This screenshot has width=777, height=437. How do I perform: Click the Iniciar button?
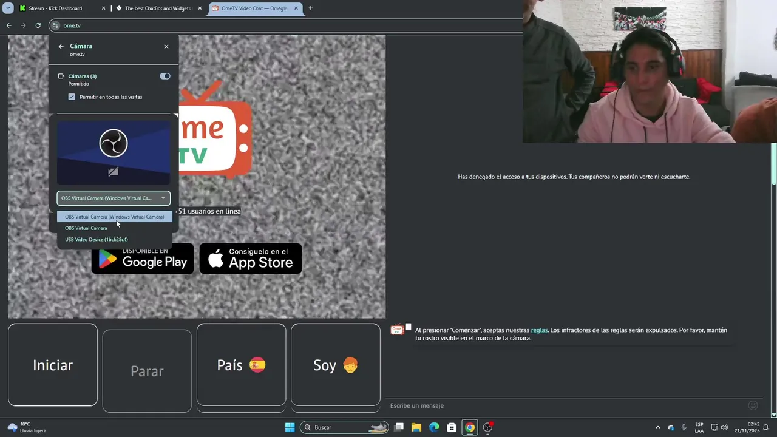point(53,365)
